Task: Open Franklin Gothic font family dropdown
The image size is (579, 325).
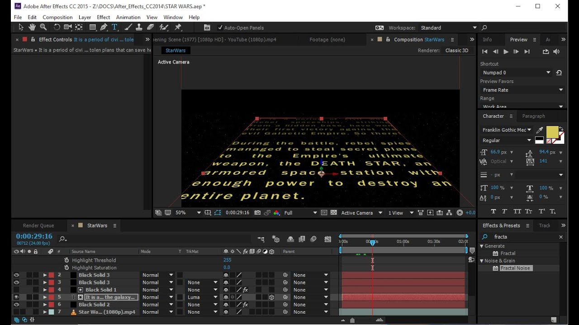Action: click(x=507, y=130)
